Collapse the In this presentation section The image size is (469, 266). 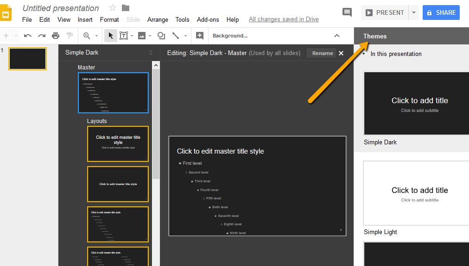pyautogui.click(x=364, y=54)
